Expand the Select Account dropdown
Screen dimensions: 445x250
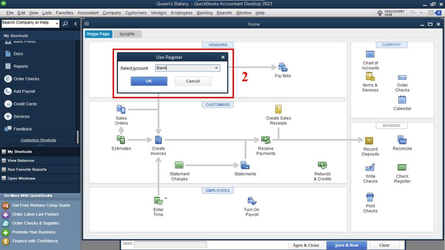(216, 68)
